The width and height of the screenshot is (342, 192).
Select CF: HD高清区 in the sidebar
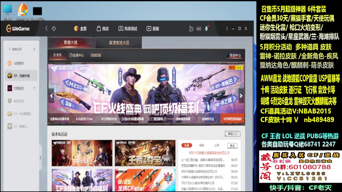coord(21,114)
